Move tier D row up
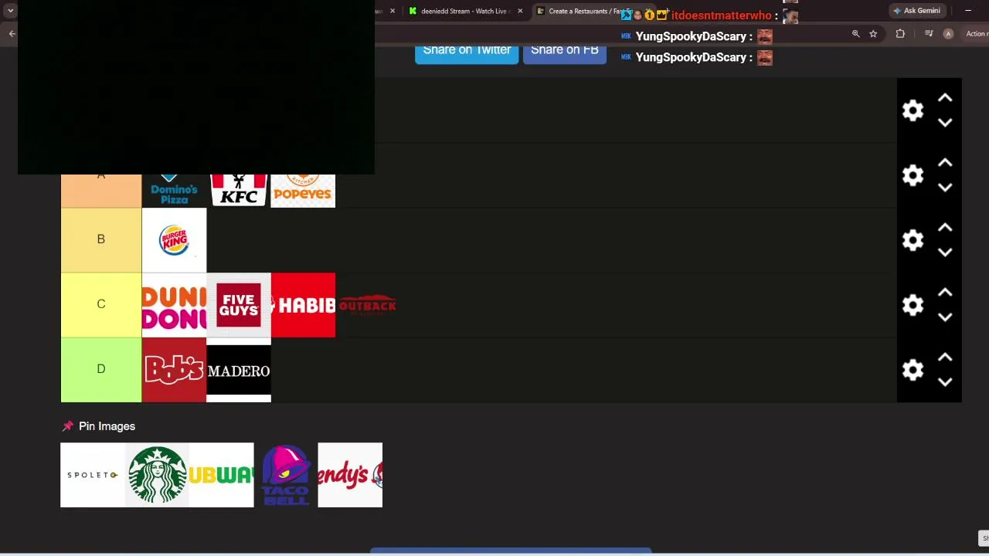The height and width of the screenshot is (556, 989). pyautogui.click(x=945, y=358)
